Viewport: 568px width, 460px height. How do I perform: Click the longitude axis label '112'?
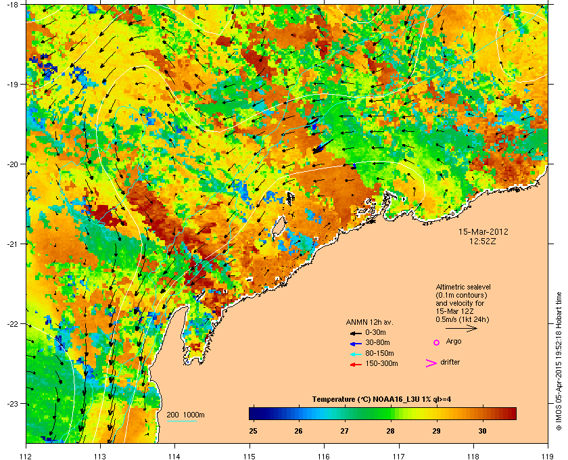coord(26,456)
